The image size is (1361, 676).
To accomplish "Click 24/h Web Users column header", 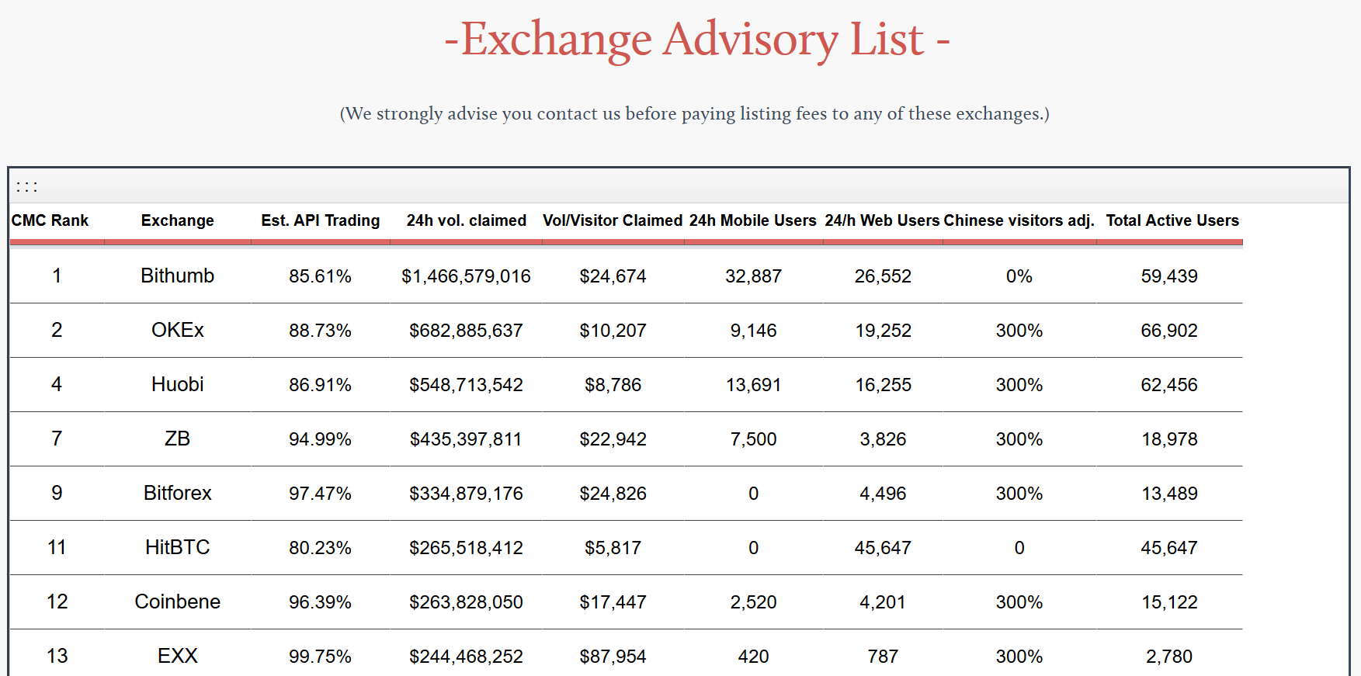I will [x=882, y=220].
